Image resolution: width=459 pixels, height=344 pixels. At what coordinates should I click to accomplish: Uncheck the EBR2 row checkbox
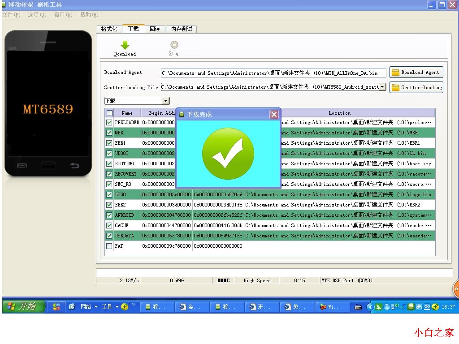(109, 205)
